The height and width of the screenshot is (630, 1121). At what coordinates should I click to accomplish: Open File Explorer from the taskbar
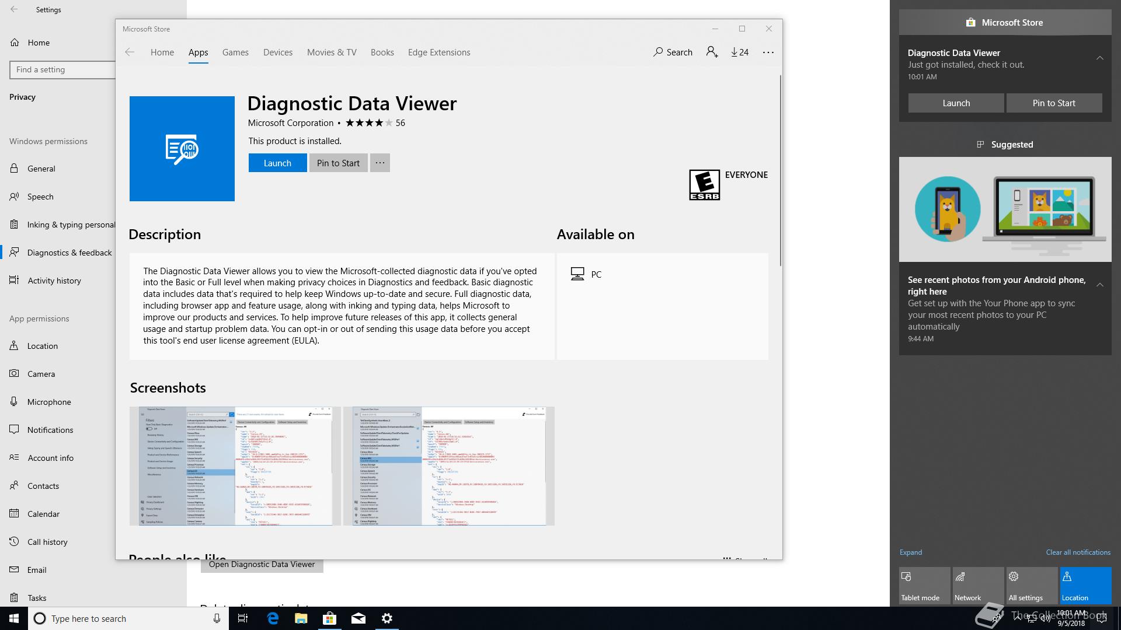pos(301,618)
